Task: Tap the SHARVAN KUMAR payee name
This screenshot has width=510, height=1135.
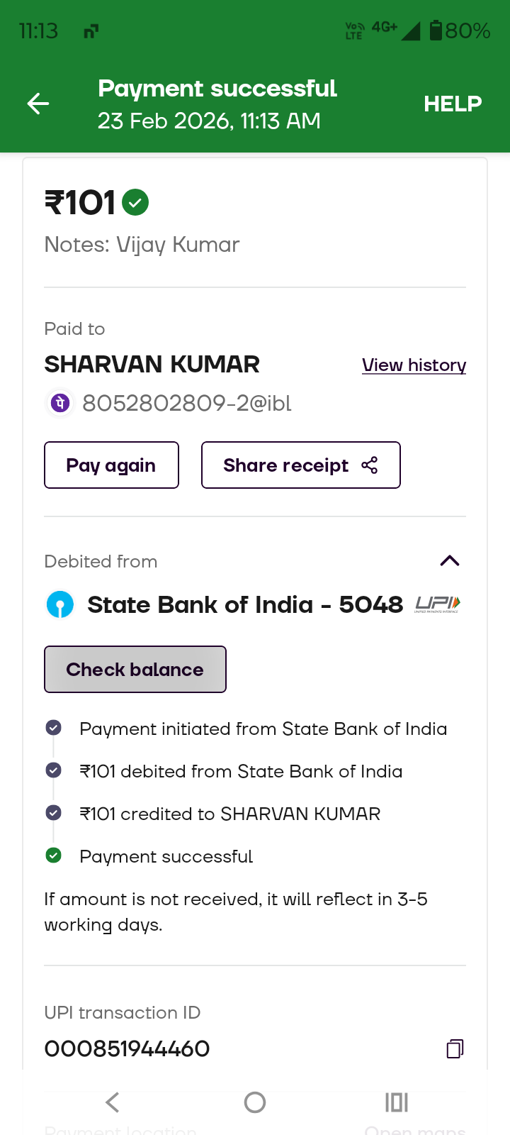Action: tap(152, 365)
